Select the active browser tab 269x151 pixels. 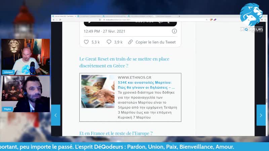click(64, 16)
